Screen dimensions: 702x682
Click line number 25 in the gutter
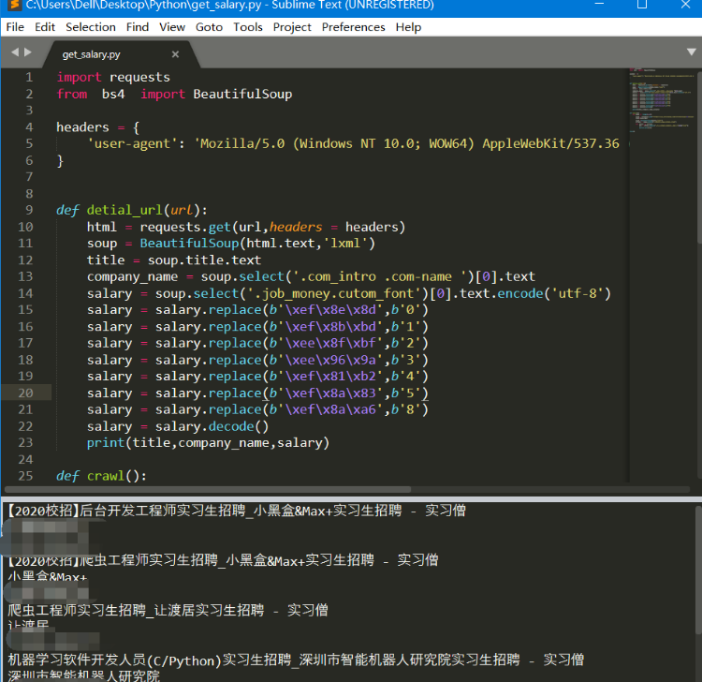25,476
